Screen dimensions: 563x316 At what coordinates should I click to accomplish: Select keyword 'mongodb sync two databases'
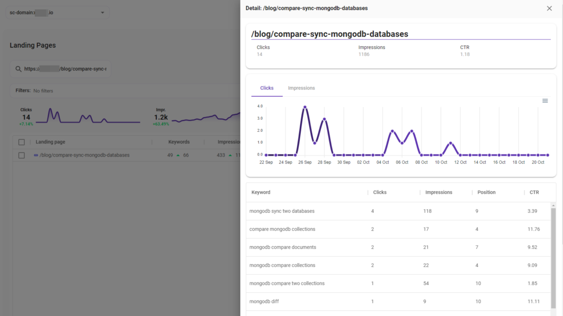point(282,211)
